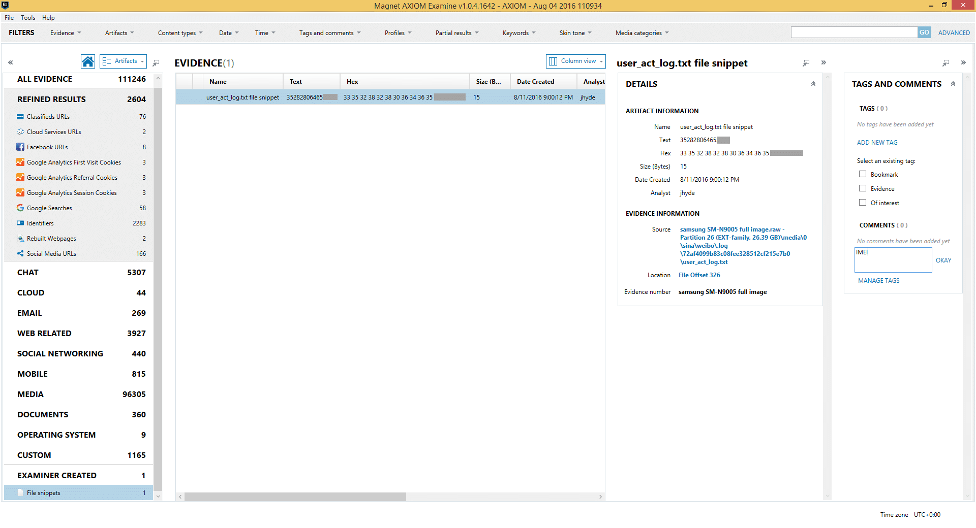Open the Artifacts view selector in navigation pane
Viewport: 976px width, 528px height.
pos(123,61)
